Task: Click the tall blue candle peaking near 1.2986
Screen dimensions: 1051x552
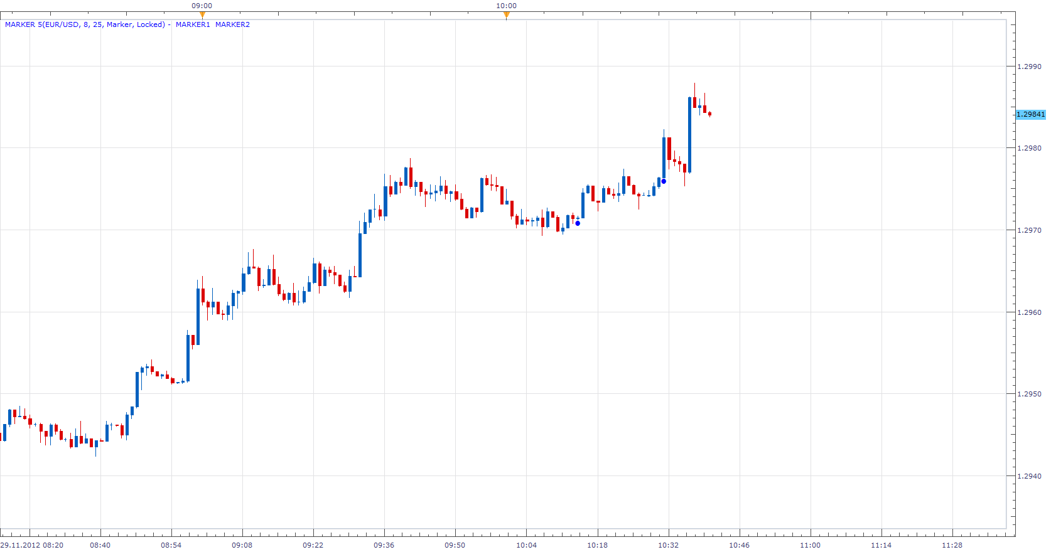Action: coord(689,135)
